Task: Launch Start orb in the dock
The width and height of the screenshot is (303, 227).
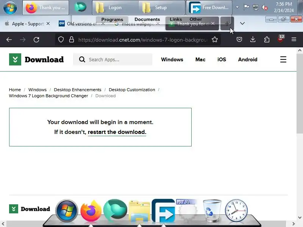Action: 67,211
